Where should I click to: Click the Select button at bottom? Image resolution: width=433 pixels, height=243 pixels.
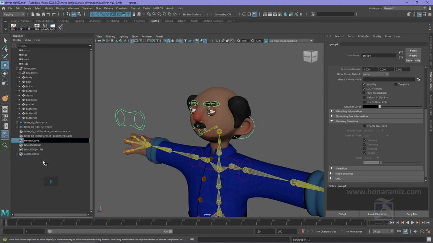pos(342,214)
